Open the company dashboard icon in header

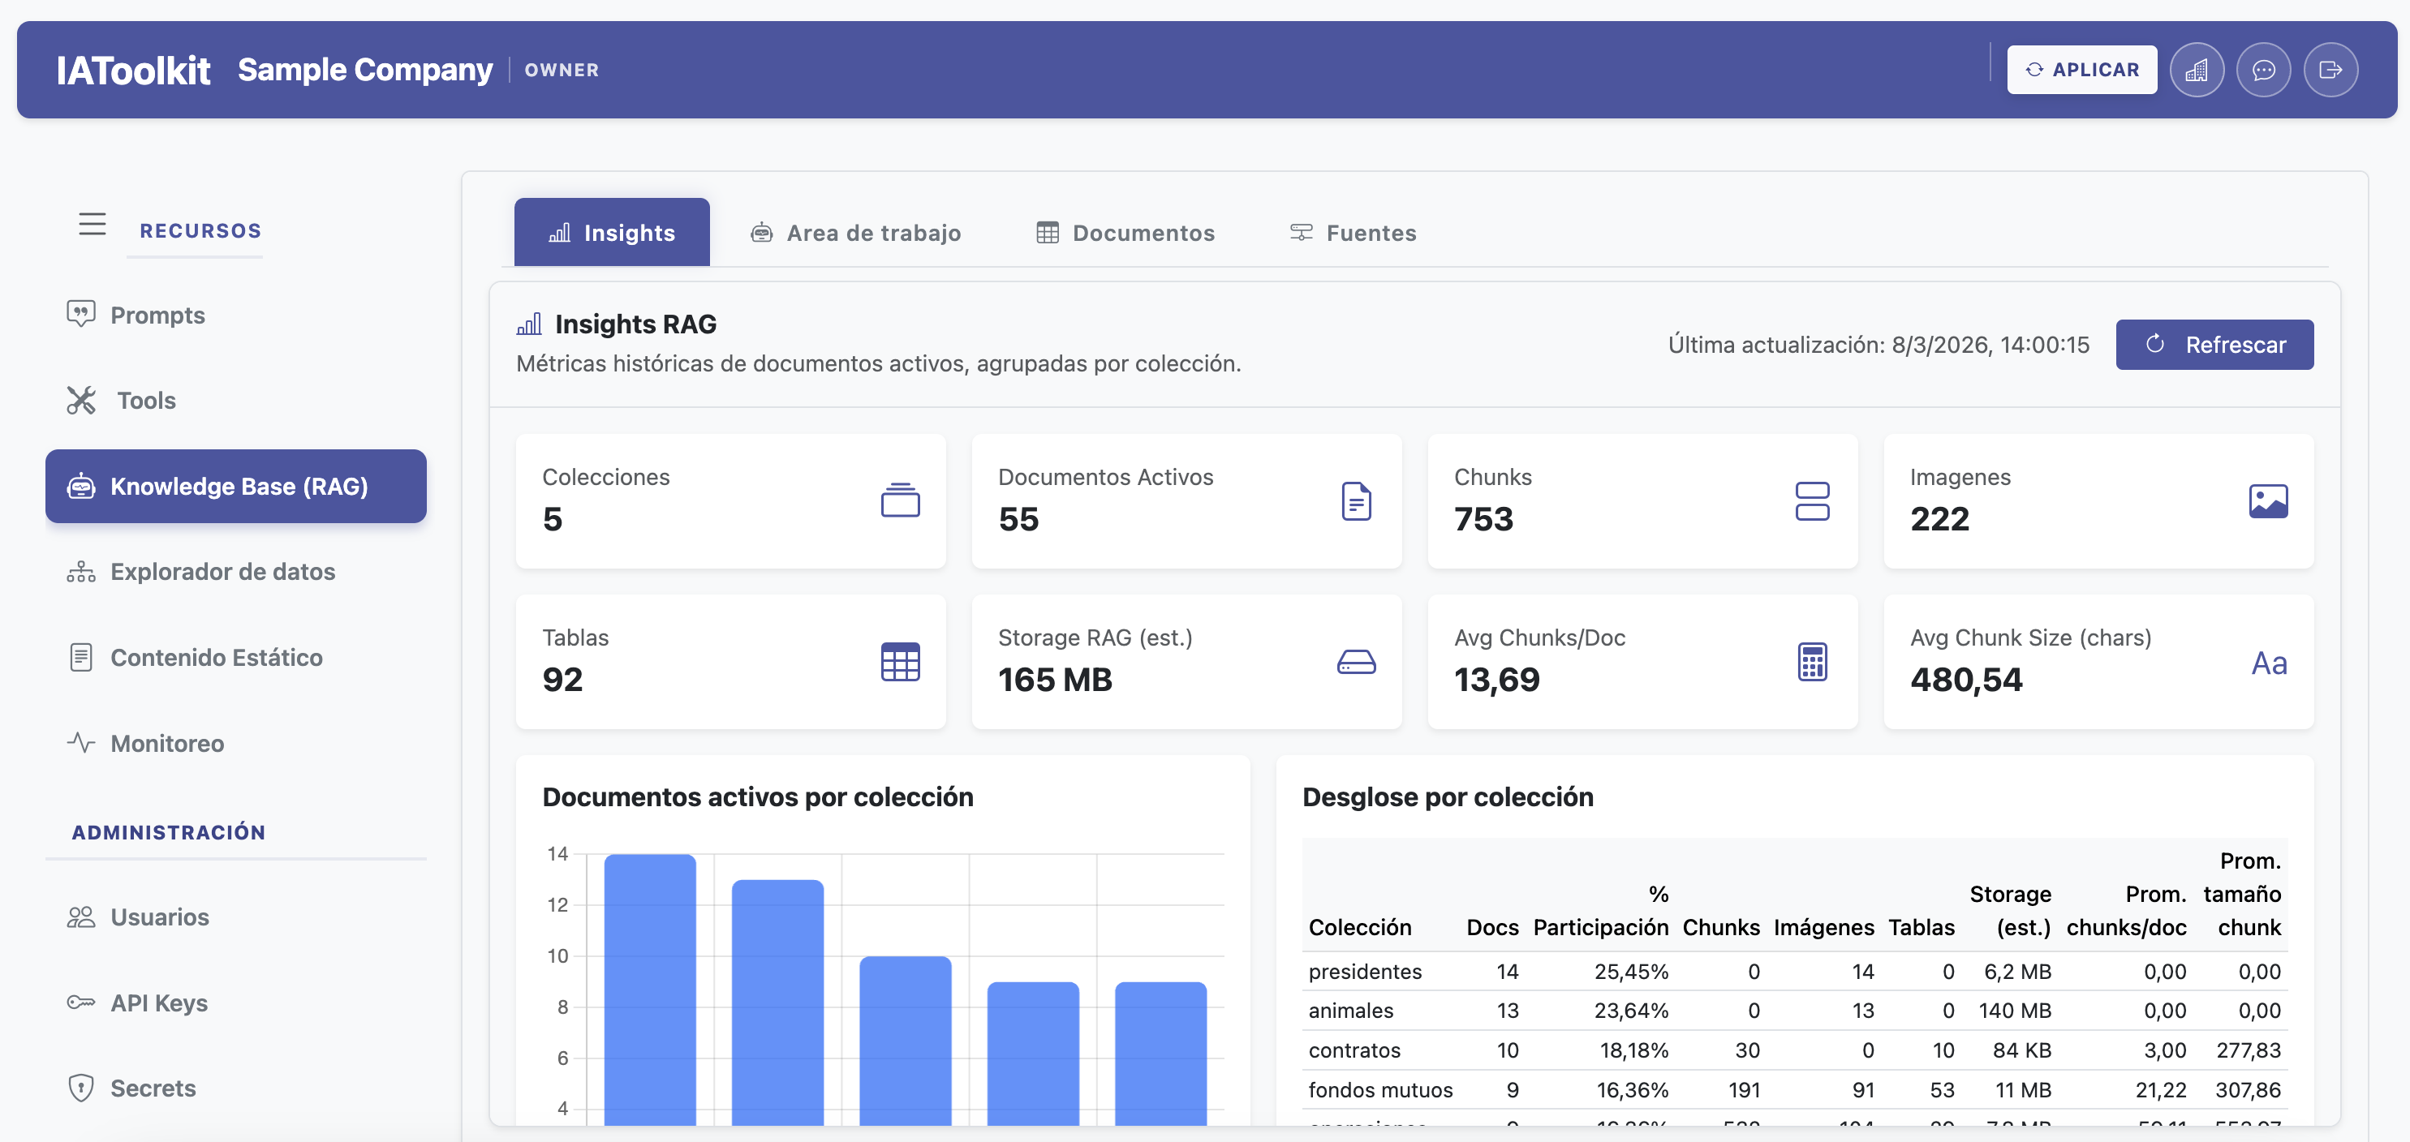point(2196,70)
